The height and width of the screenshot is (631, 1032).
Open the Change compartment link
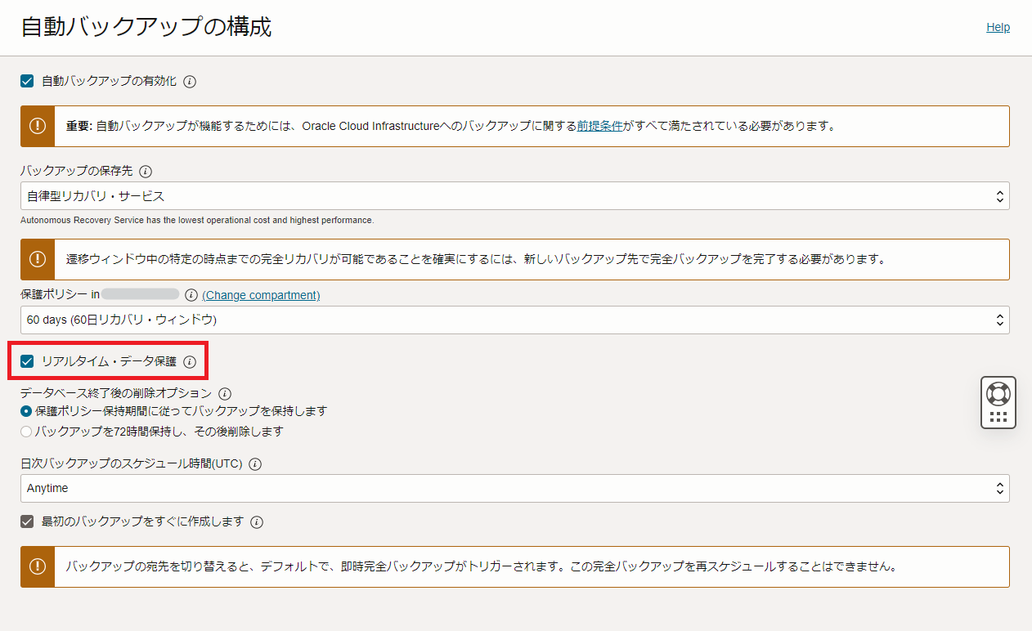(x=260, y=295)
